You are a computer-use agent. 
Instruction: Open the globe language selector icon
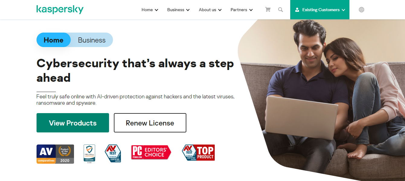362,10
